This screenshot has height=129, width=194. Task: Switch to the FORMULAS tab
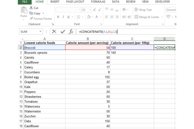[98, 2]
